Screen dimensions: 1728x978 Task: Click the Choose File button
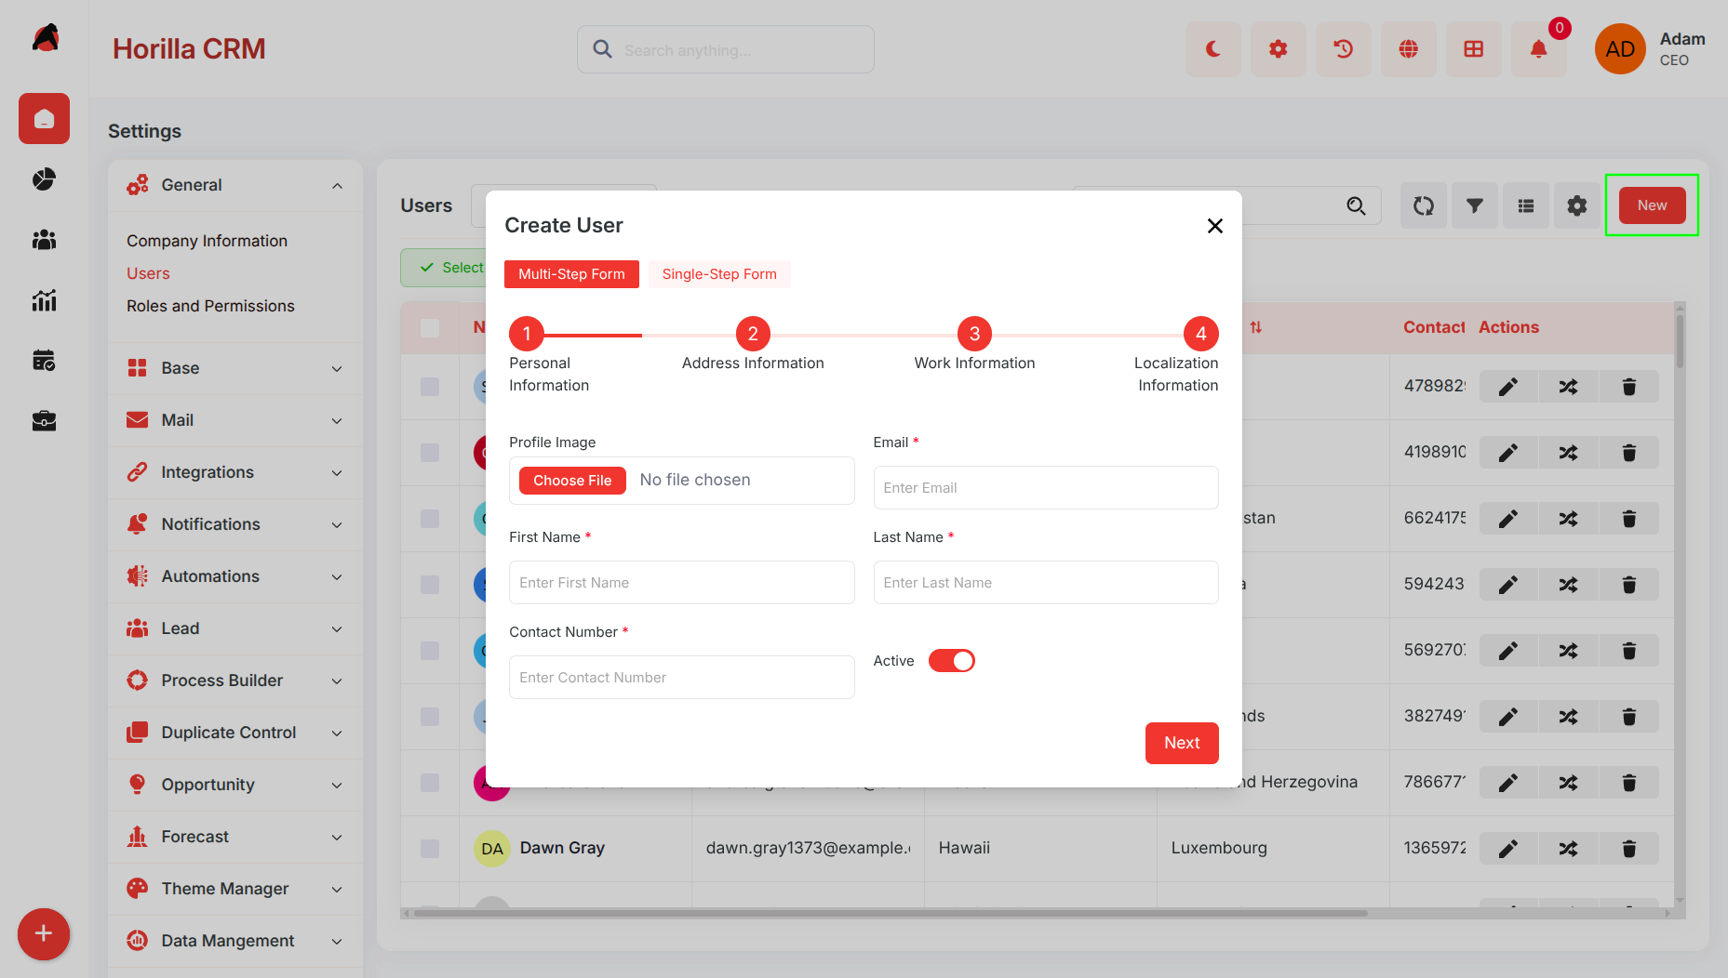pyautogui.click(x=572, y=481)
